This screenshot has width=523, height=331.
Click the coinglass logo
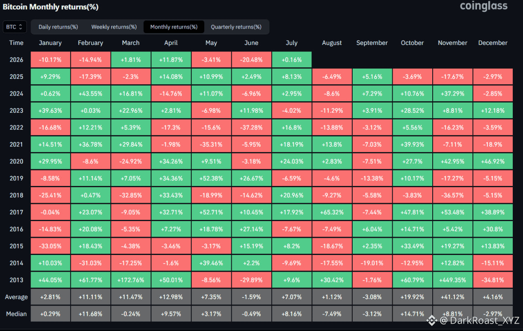pos(484,6)
